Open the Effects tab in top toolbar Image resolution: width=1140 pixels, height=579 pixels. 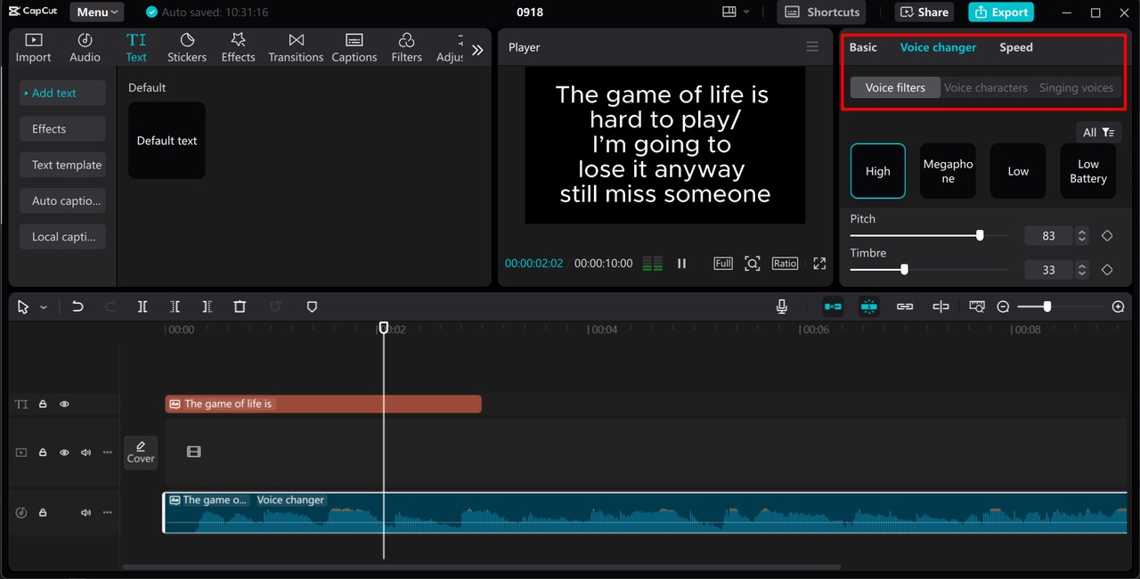pyautogui.click(x=238, y=48)
